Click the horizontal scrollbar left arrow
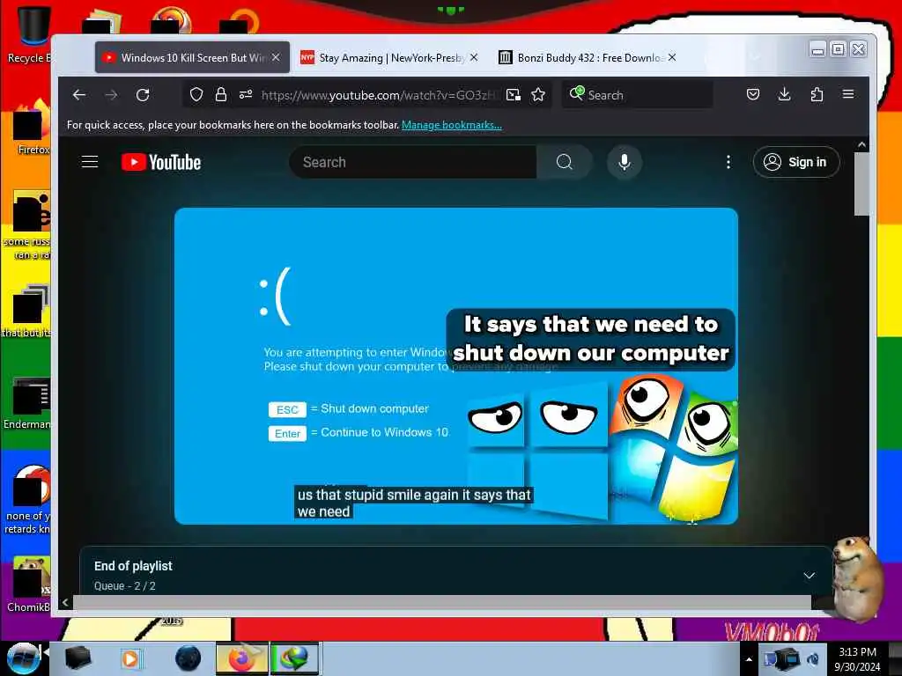The width and height of the screenshot is (902, 676). 65,602
